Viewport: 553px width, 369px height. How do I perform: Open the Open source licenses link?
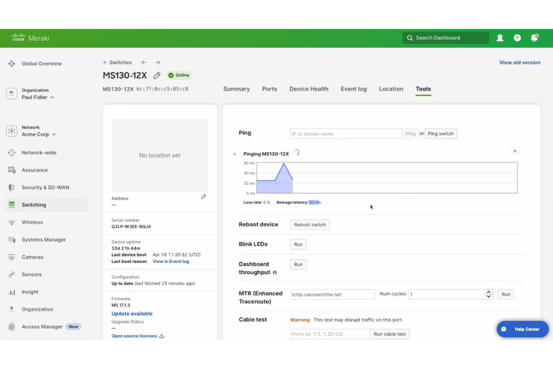pos(134,336)
